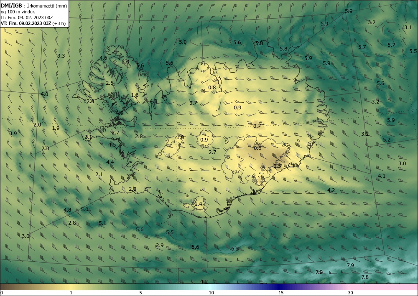Click the 'DMI/IGB : Úrkomumætti (mm)' title line
The height and width of the screenshot is (296, 418).
[34, 6]
